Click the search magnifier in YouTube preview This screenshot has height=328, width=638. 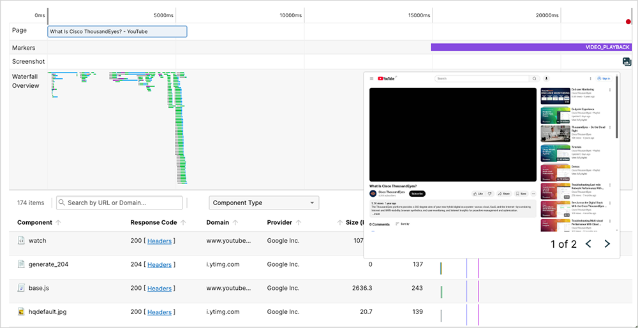pos(534,79)
